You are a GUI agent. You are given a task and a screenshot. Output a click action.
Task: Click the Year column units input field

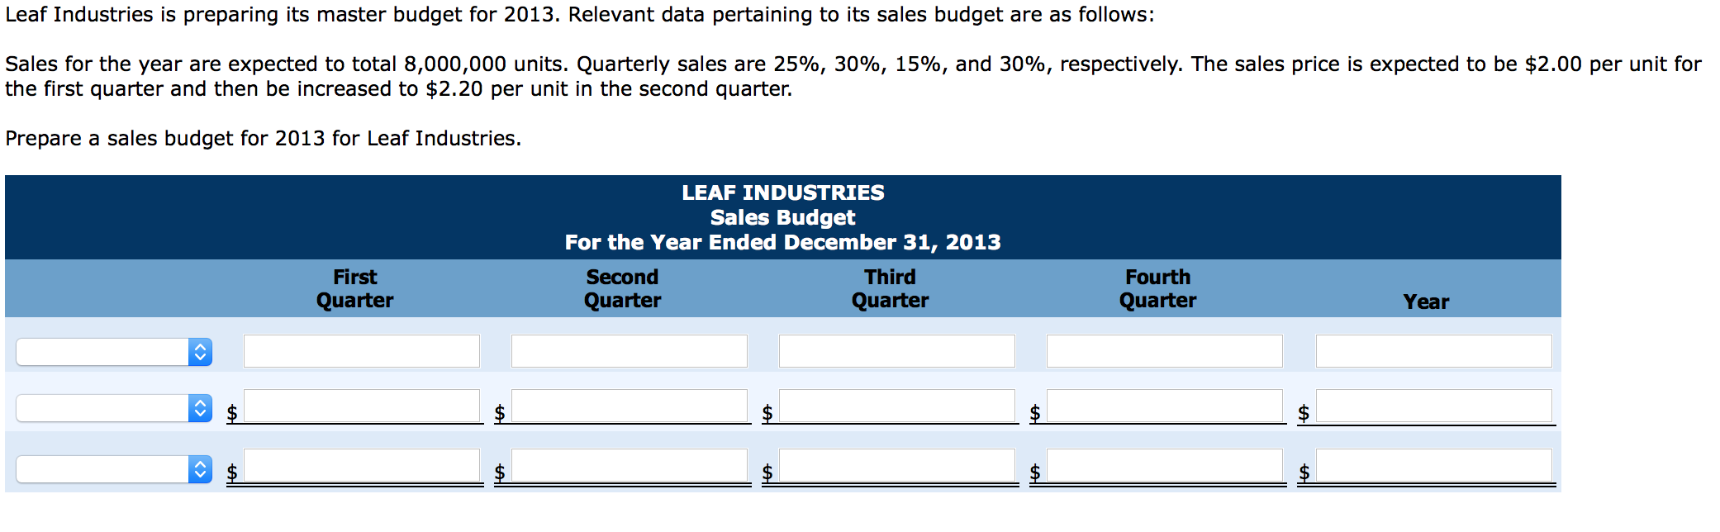point(1434,350)
